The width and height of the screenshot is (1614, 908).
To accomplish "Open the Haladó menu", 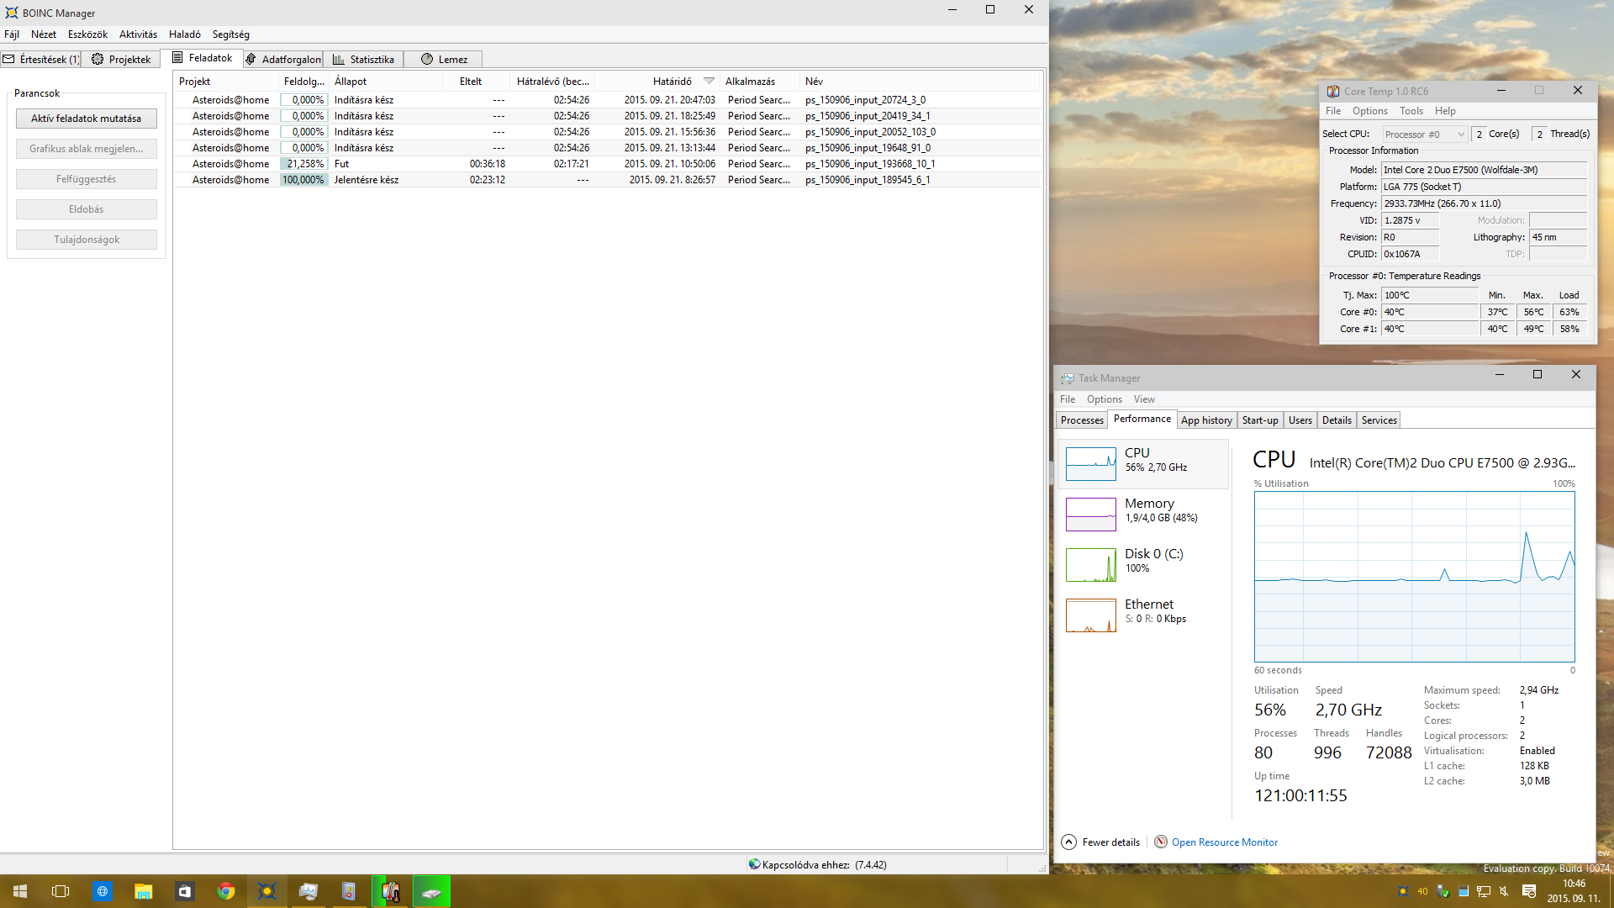I will point(185,34).
